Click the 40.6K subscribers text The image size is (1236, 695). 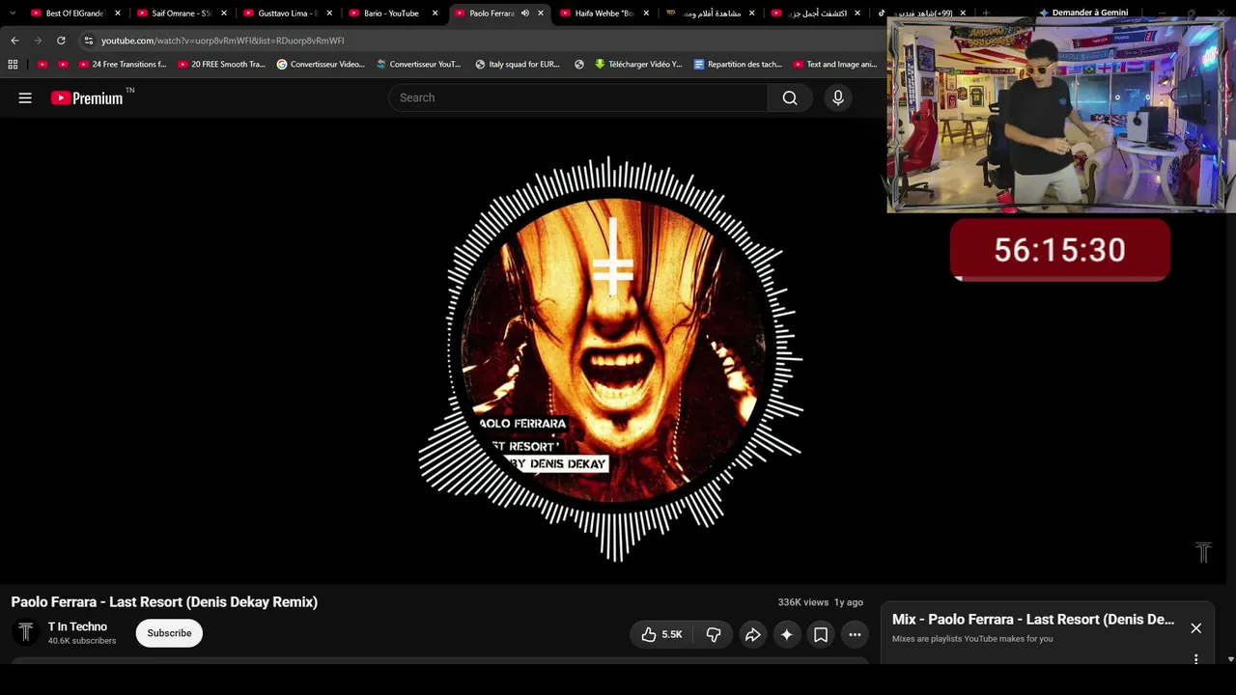[82, 641]
